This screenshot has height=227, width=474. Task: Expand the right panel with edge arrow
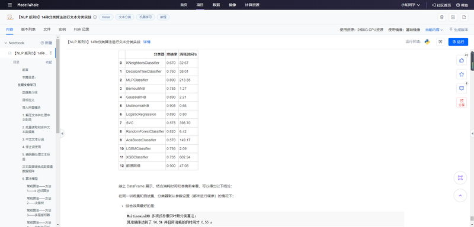tap(472, 134)
